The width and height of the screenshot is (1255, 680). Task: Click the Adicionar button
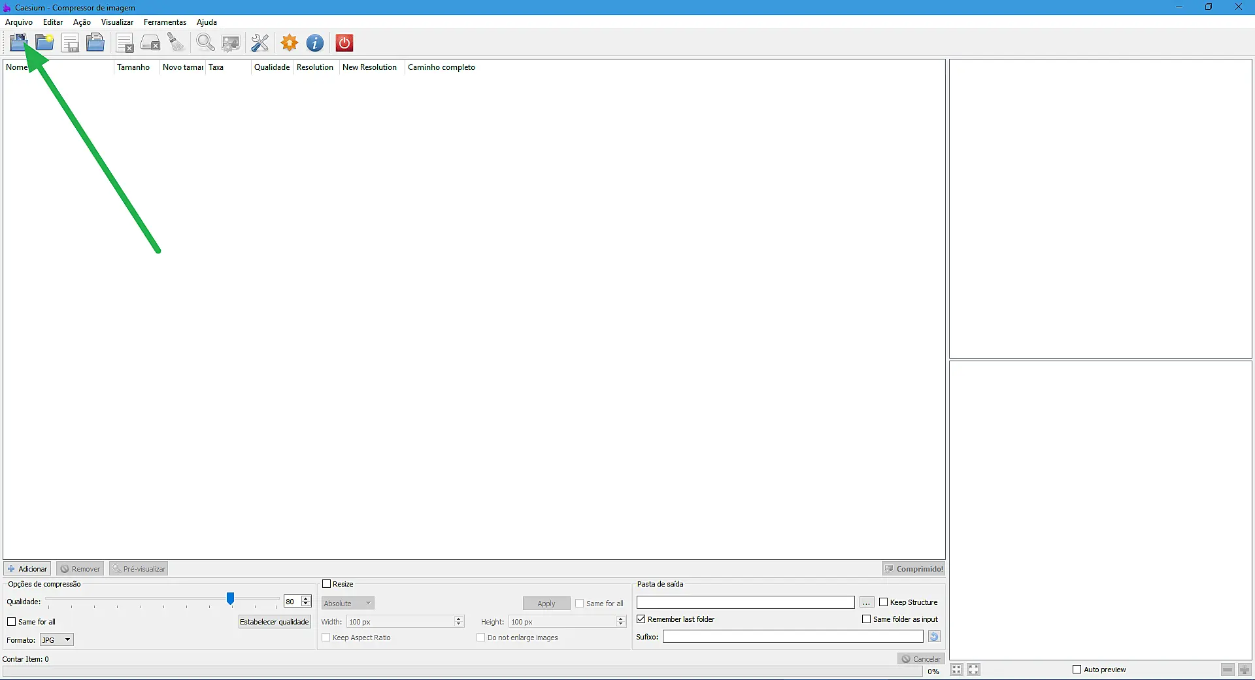click(27, 569)
